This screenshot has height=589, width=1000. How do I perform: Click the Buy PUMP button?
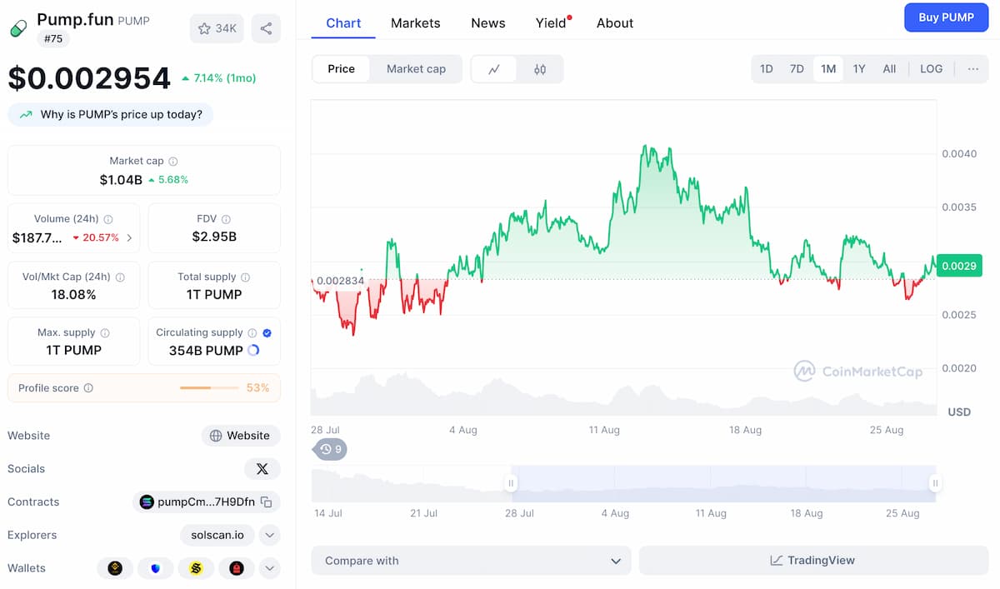pyautogui.click(x=946, y=17)
